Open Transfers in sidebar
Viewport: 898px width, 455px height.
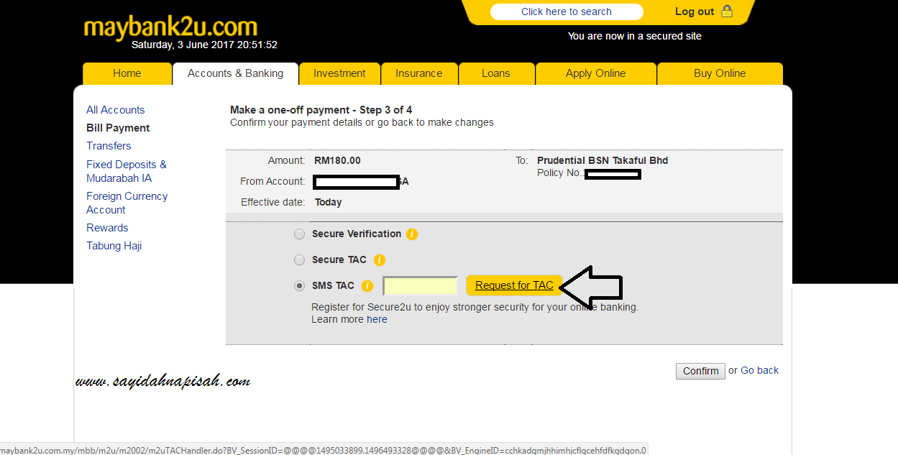tap(109, 146)
